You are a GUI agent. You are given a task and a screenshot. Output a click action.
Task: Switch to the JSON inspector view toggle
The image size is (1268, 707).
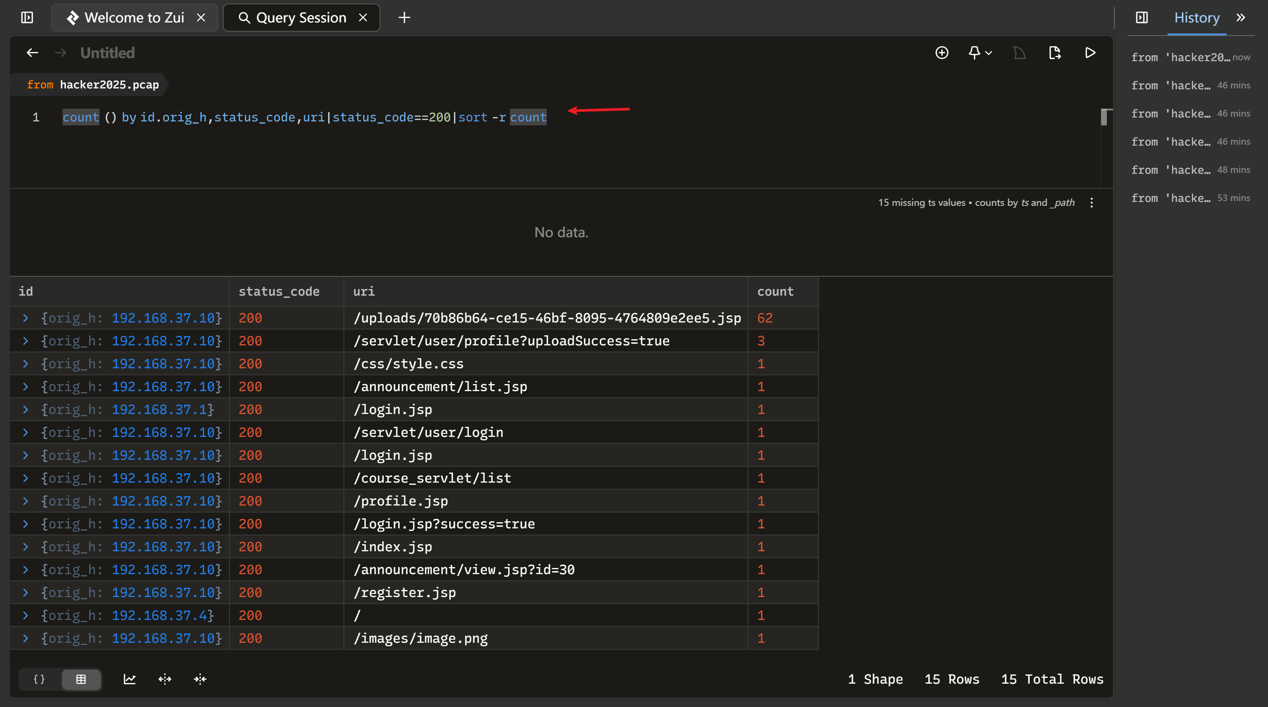39,679
